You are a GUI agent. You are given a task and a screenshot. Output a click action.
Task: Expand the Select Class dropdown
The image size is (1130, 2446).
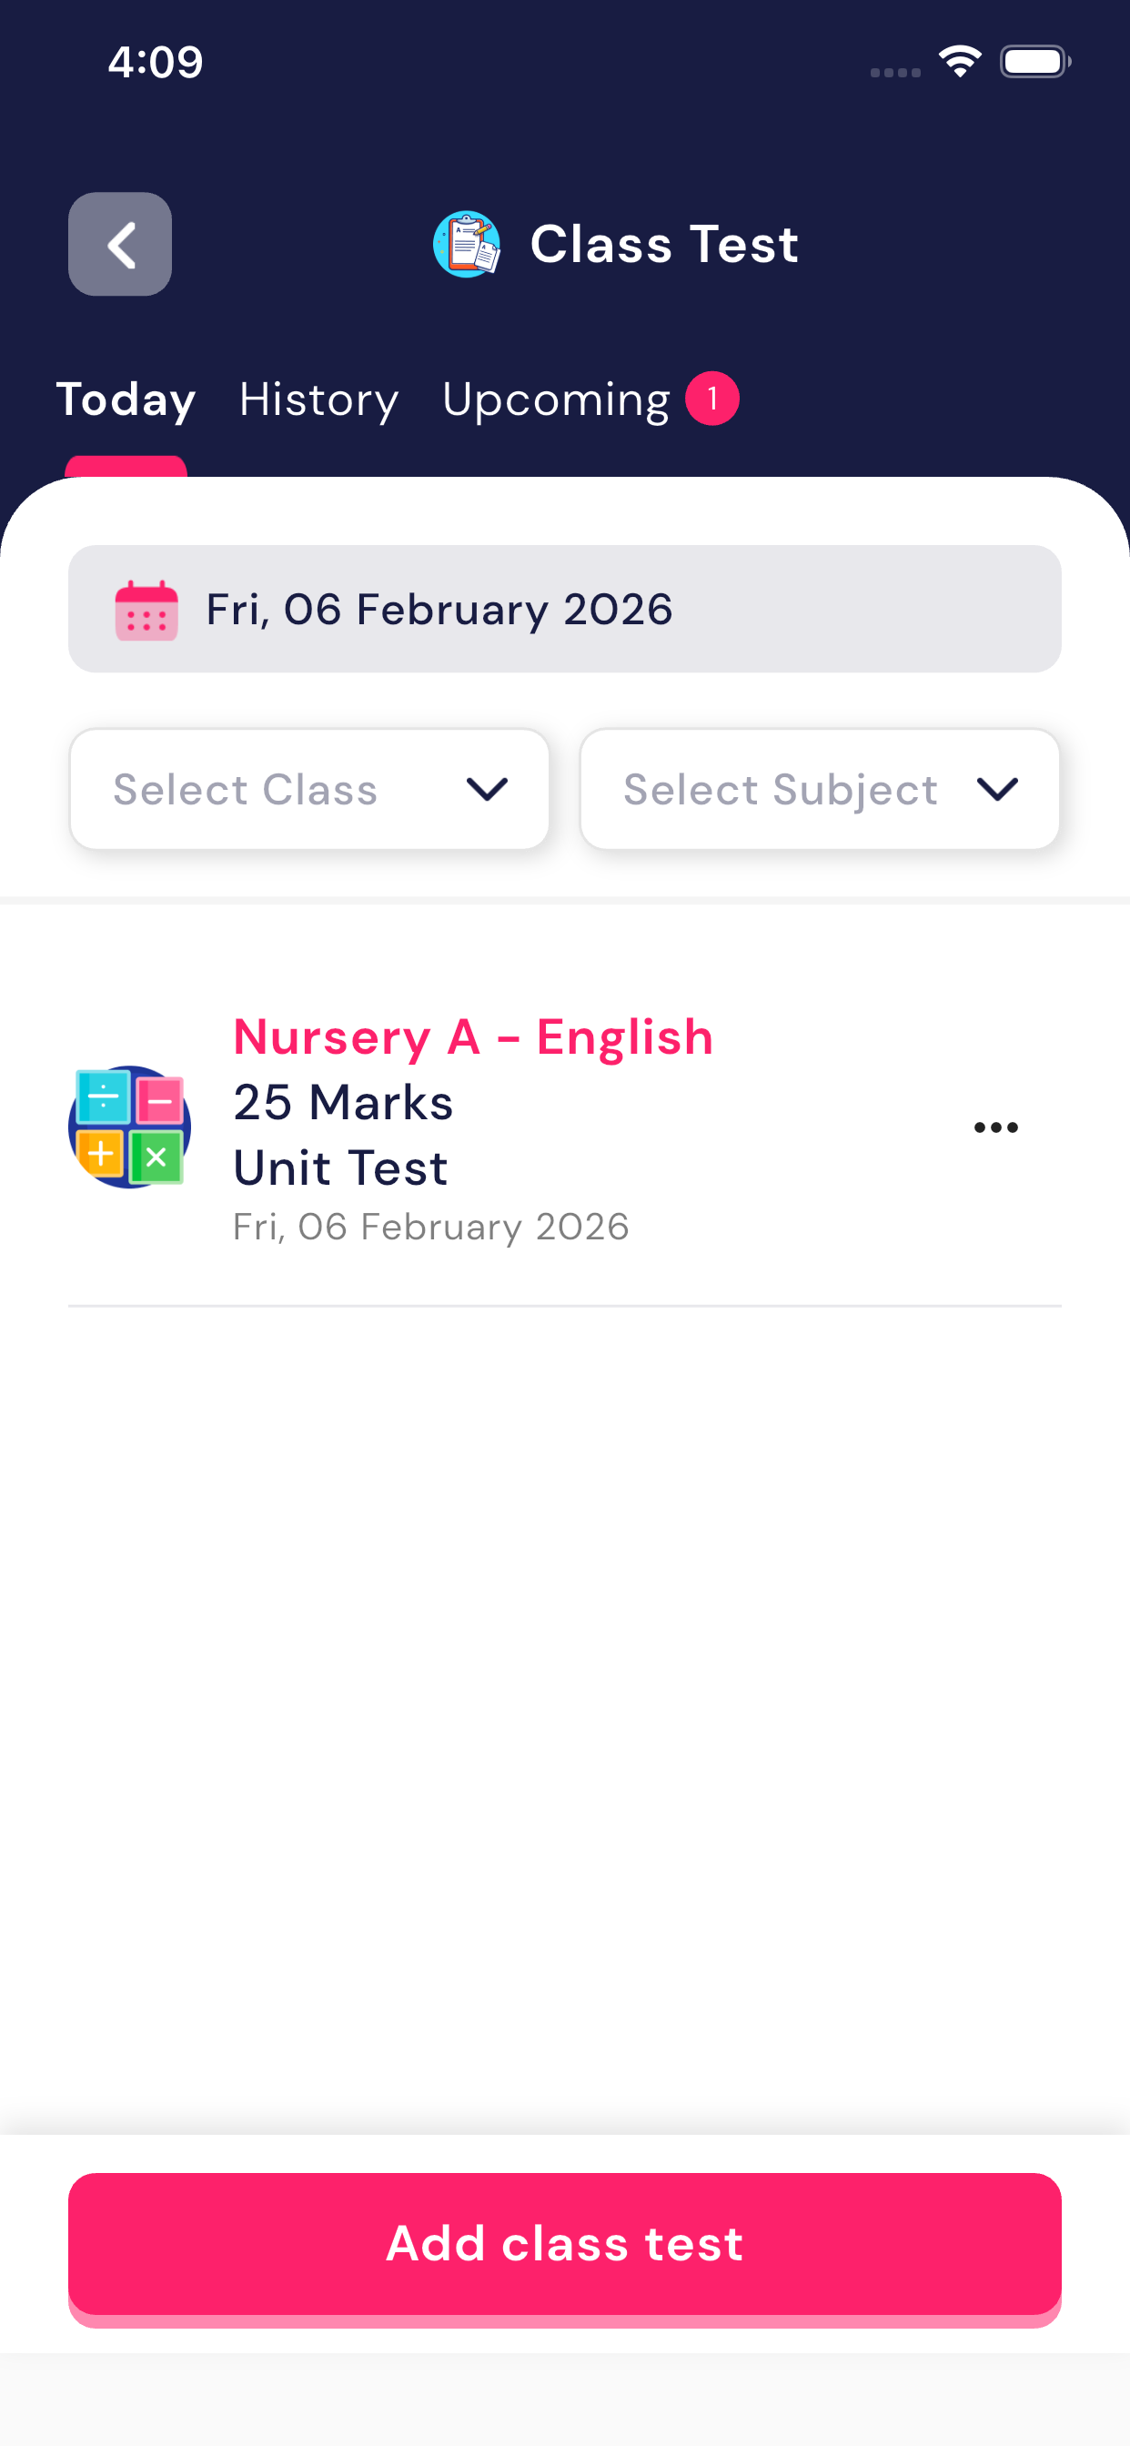point(309,789)
